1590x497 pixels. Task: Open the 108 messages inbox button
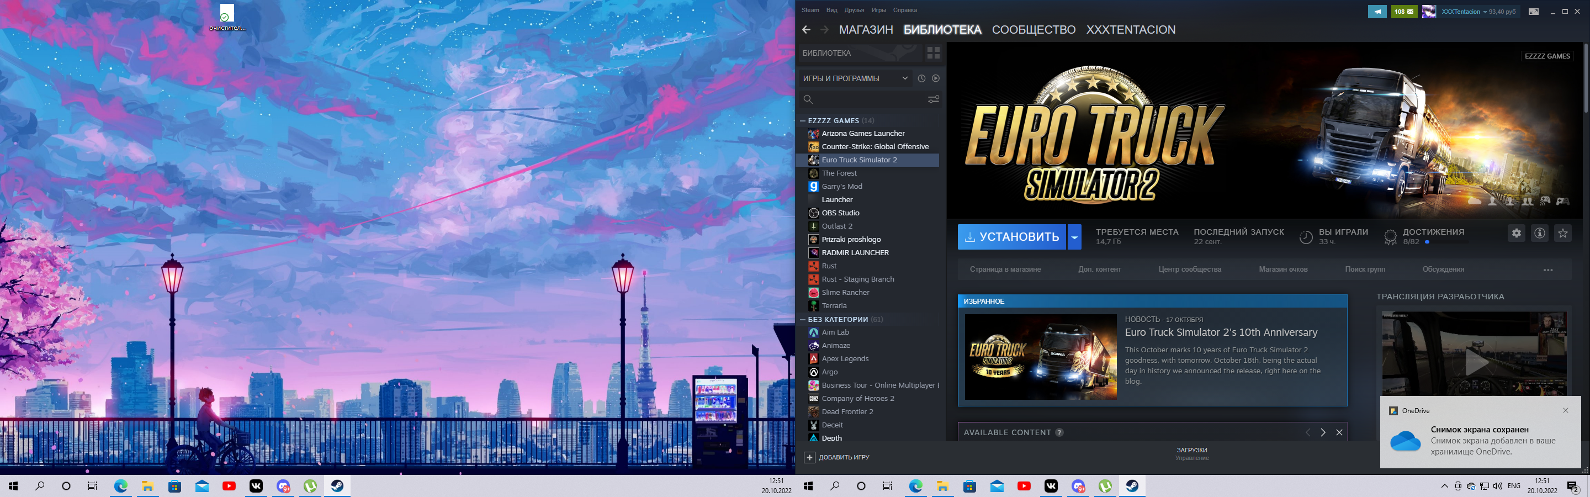click(x=1403, y=11)
